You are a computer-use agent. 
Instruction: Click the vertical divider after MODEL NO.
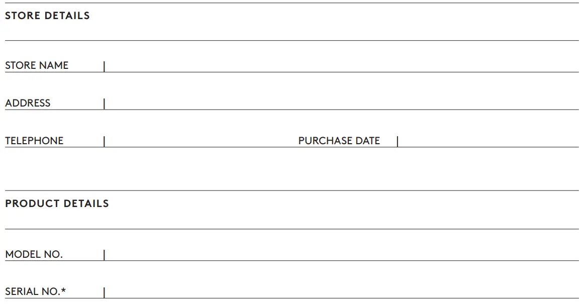[x=104, y=255]
